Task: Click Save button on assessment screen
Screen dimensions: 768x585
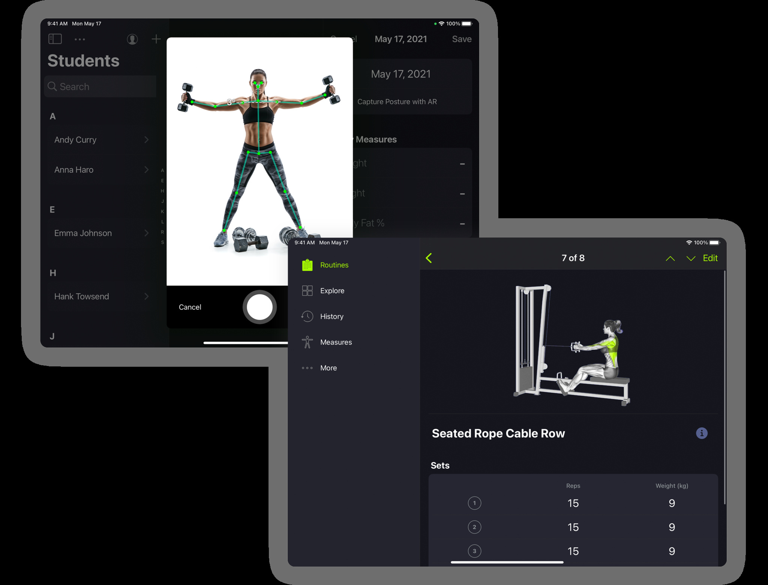Action: (x=462, y=39)
